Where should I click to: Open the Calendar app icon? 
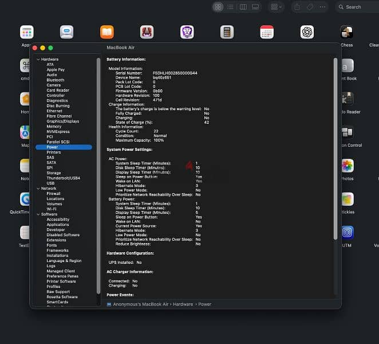pos(267,32)
